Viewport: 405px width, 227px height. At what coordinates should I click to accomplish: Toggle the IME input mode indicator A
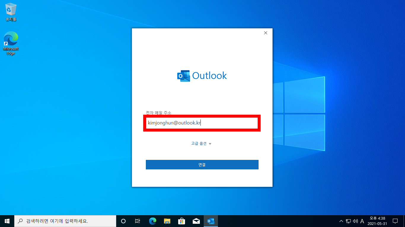(x=362, y=221)
